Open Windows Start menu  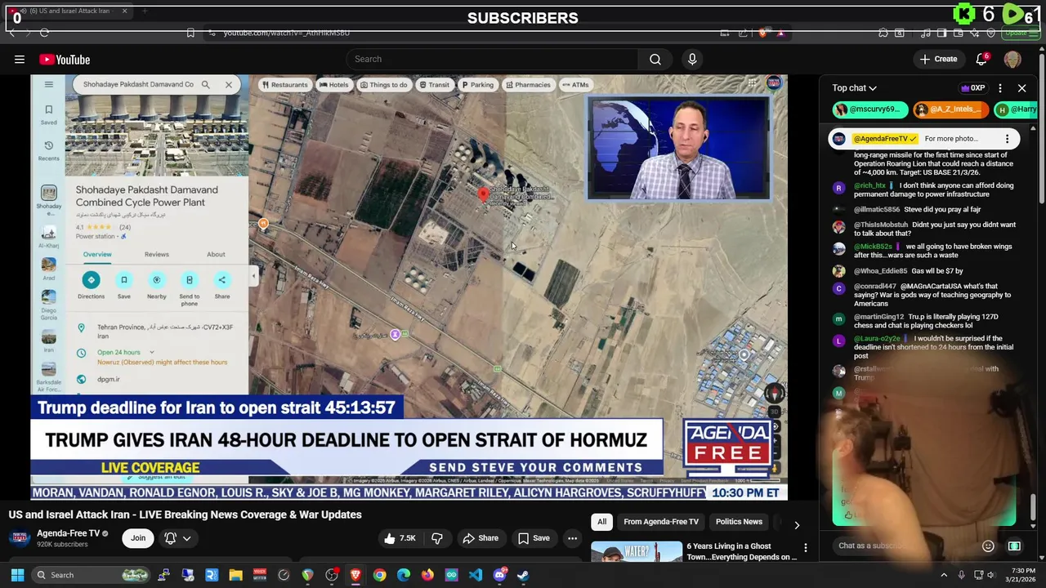click(x=17, y=575)
